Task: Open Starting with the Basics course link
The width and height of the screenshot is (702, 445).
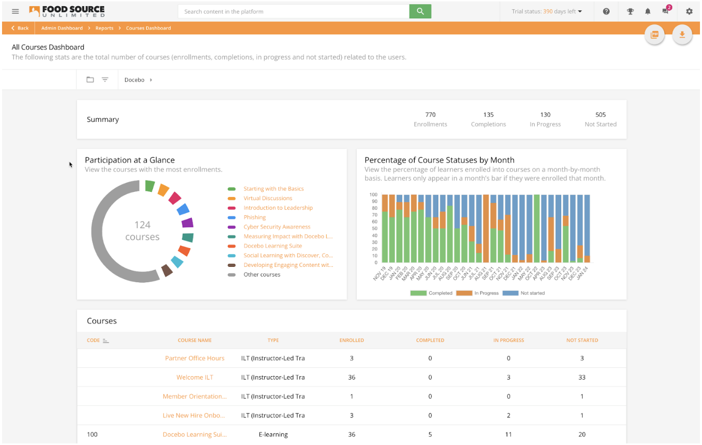Action: (273, 189)
